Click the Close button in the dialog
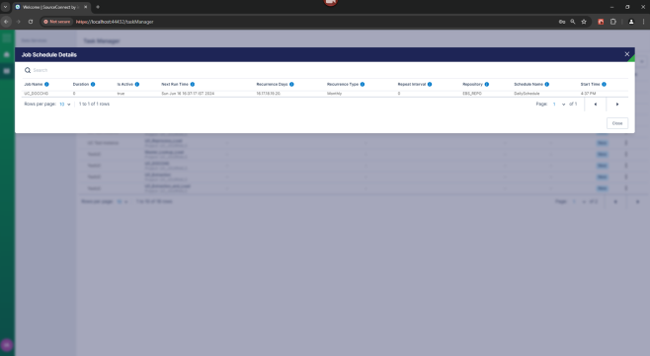 tap(617, 123)
